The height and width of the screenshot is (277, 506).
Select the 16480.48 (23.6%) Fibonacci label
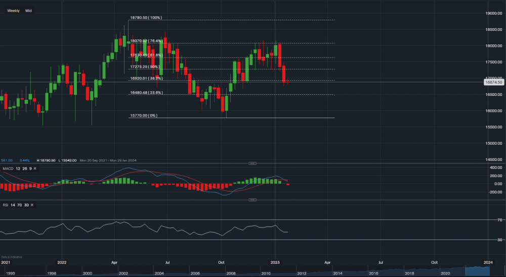pyautogui.click(x=146, y=93)
